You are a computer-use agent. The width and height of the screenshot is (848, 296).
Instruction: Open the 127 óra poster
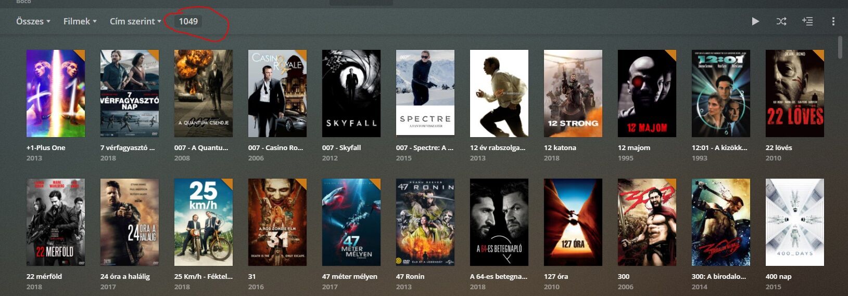[x=573, y=222]
